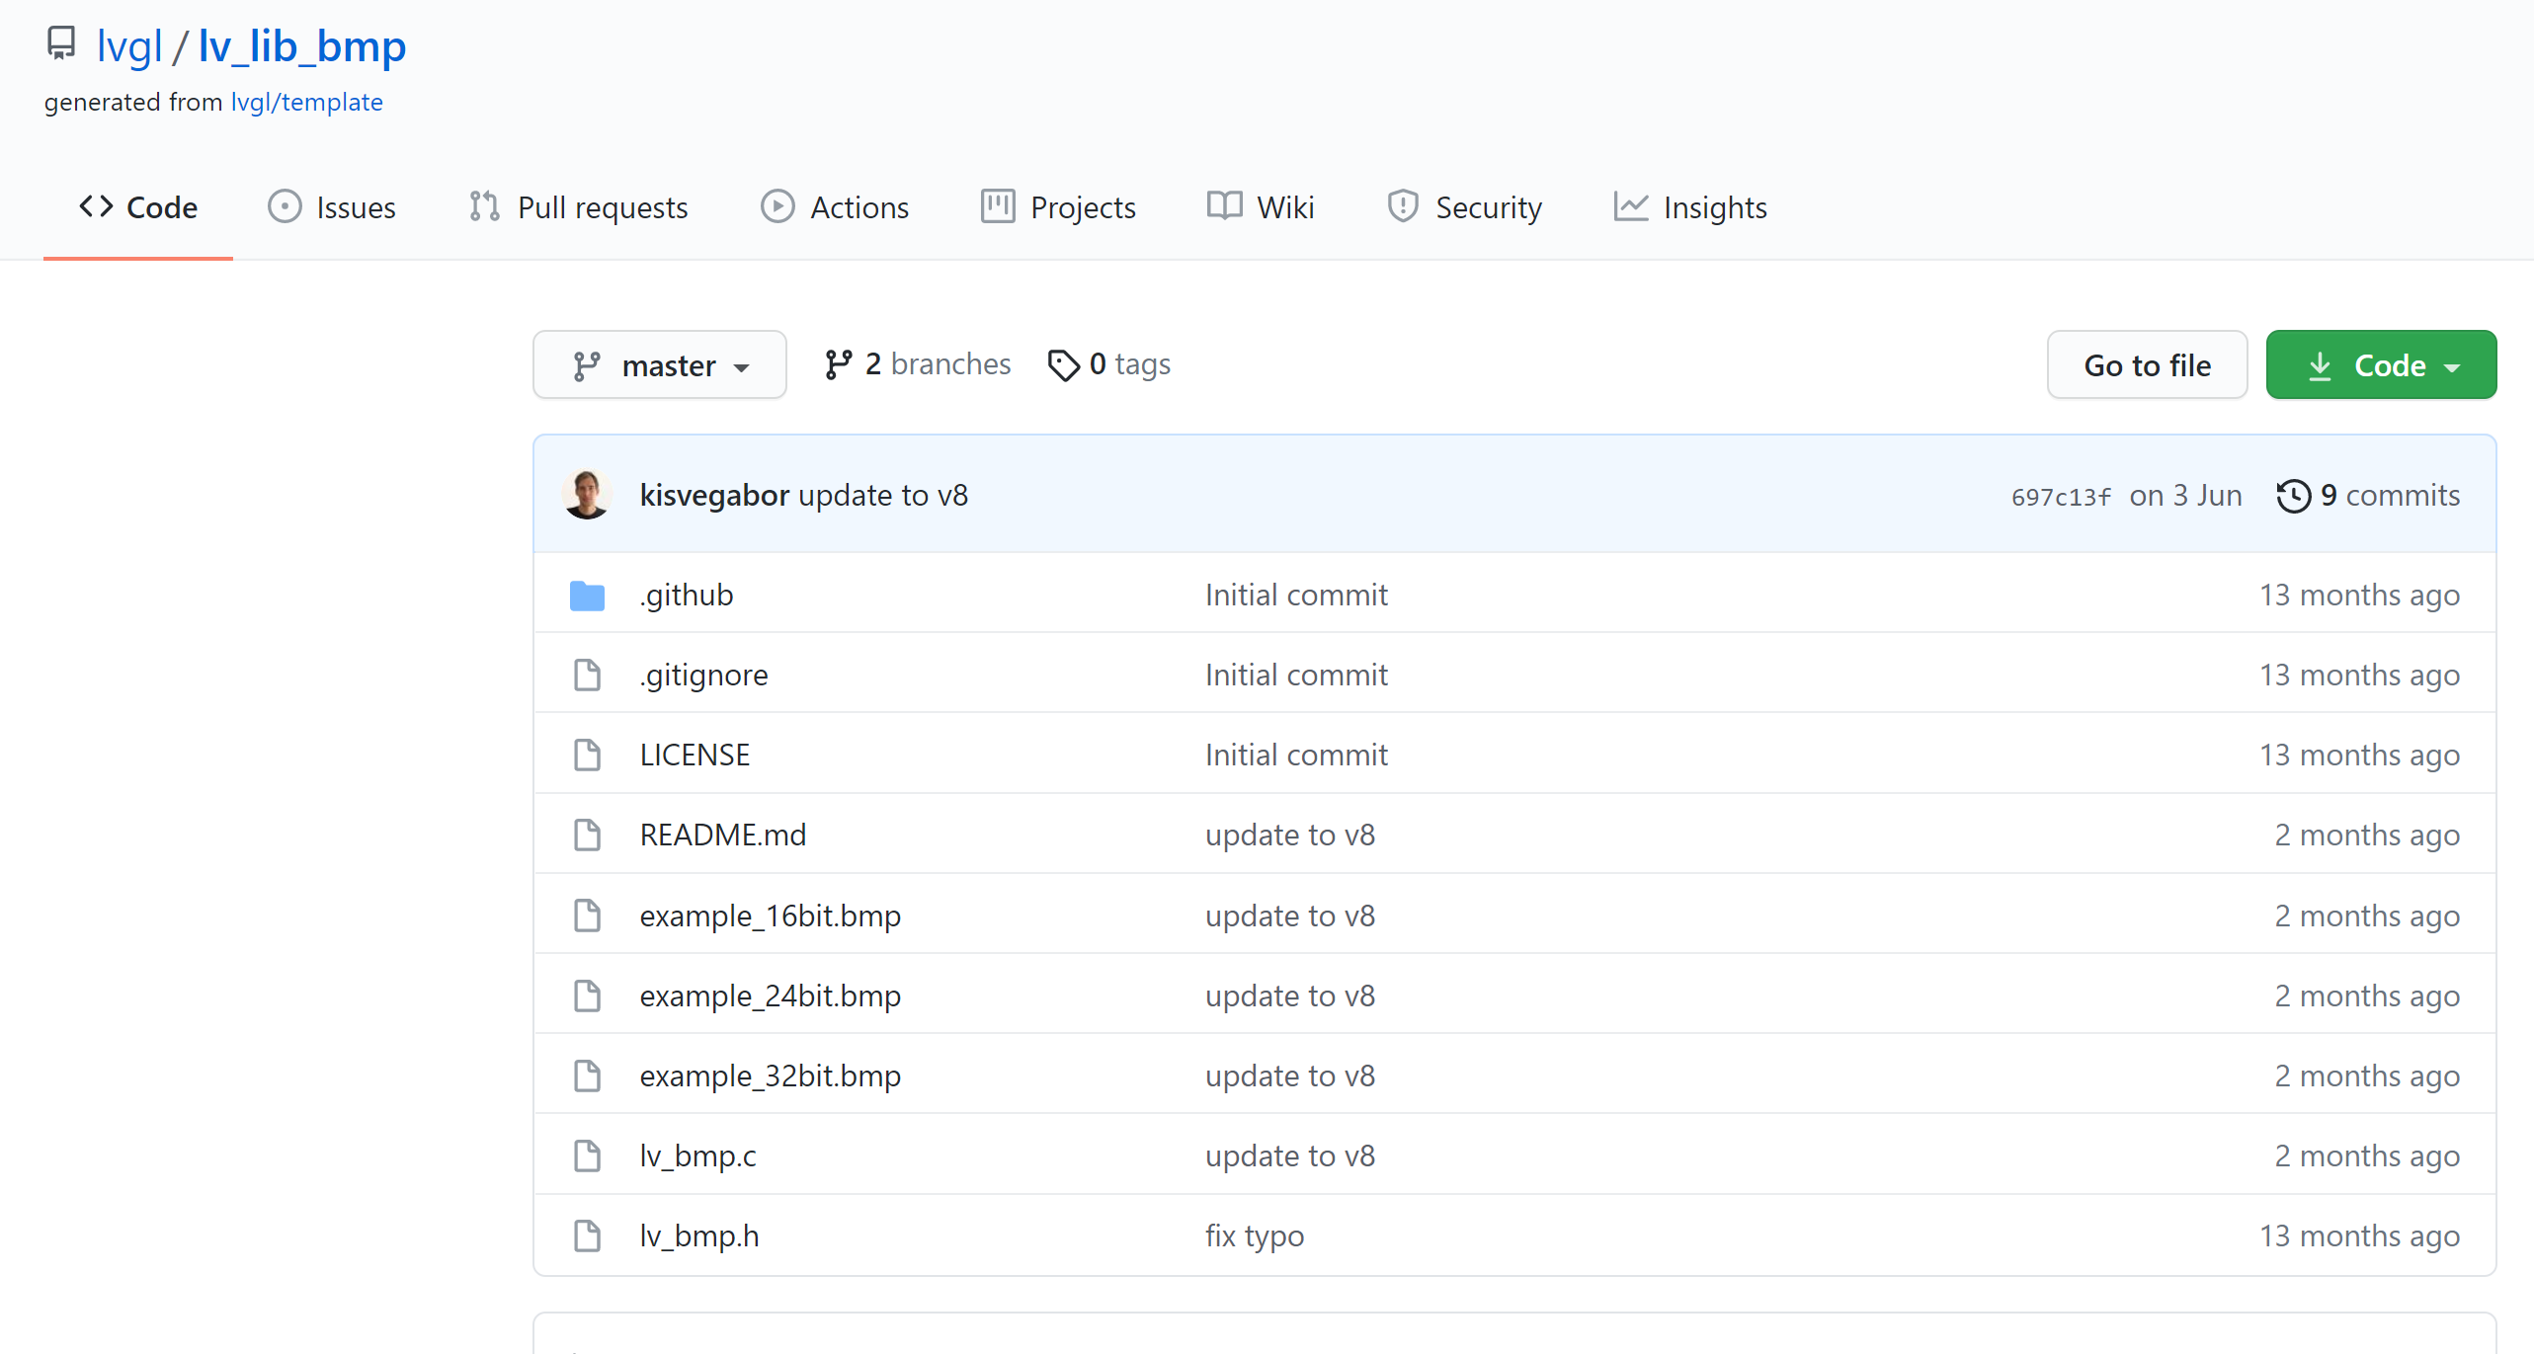This screenshot has width=2534, height=1354.
Task: Click commit hash 697c13f
Action: tap(2061, 497)
